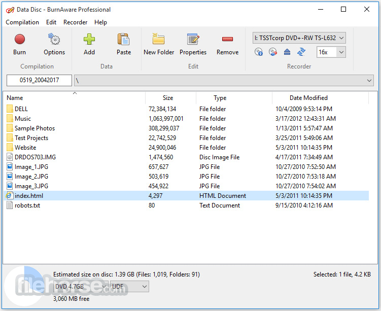Open the Compilation menu
The height and width of the screenshot is (311, 381).
coord(22,22)
